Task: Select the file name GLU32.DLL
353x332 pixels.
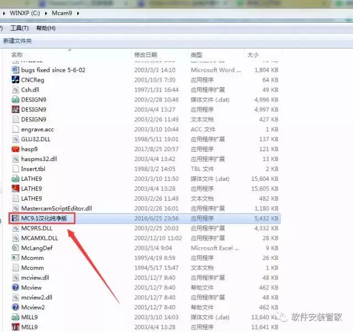Action: point(36,140)
